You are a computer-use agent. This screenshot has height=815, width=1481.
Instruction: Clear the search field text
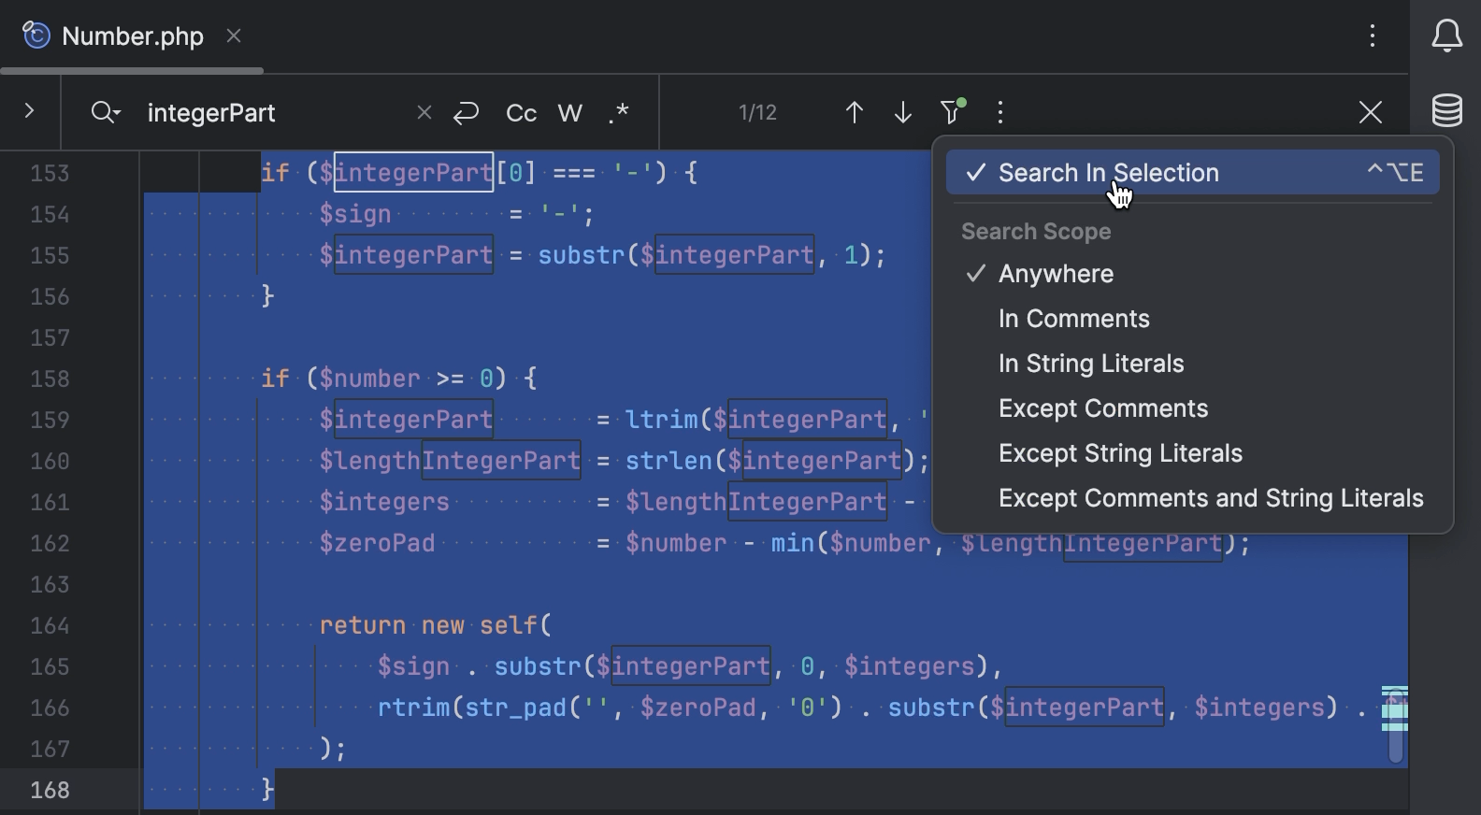tap(424, 112)
